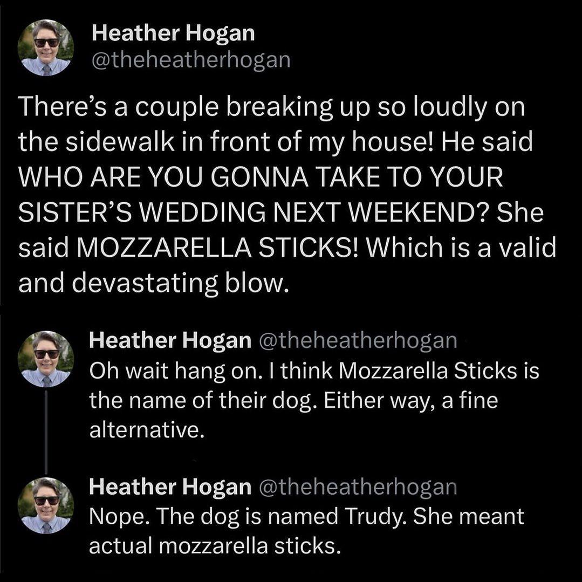The image size is (582, 582).
Task: Click the avatar beside the 'Oh wait hang on' reply
Action: pos(46,359)
